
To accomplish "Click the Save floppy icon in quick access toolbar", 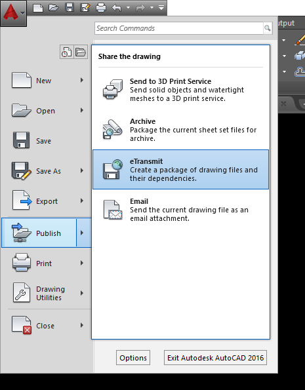I will (70, 8).
